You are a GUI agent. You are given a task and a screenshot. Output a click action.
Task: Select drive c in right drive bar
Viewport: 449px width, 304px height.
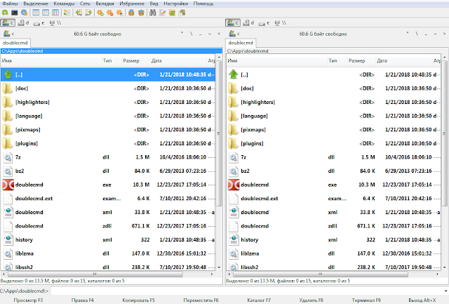(233, 23)
